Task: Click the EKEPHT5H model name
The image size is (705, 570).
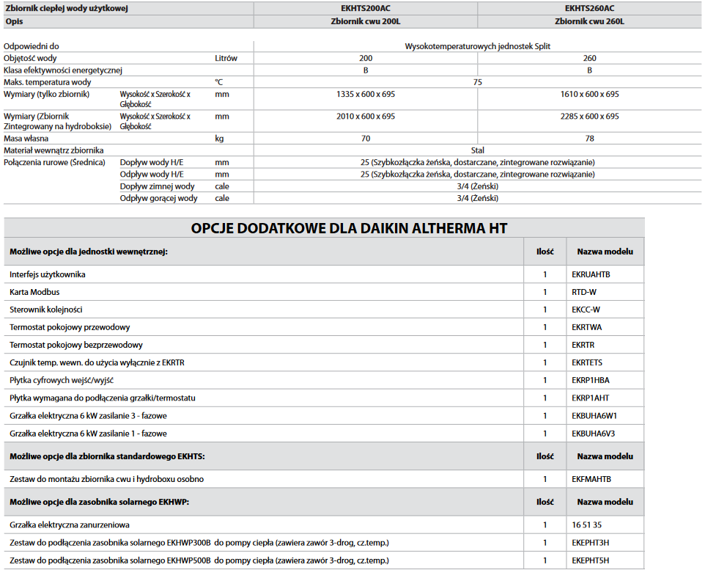Action: point(591,560)
